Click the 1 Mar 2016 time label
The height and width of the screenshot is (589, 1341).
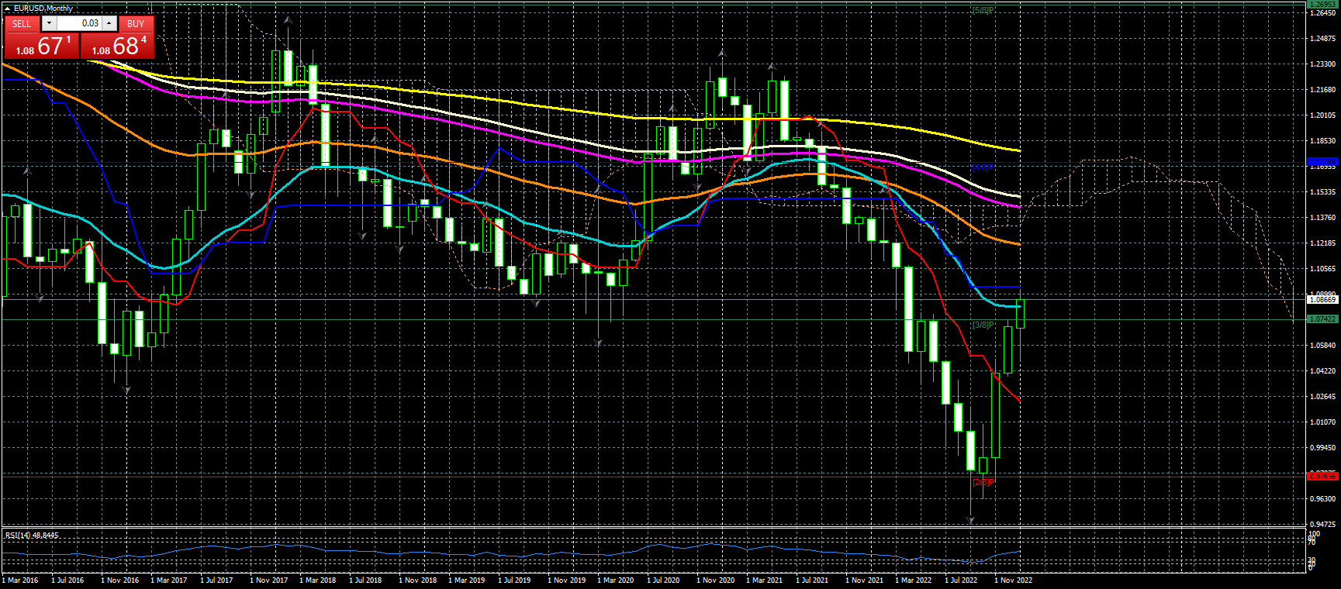[x=20, y=580]
